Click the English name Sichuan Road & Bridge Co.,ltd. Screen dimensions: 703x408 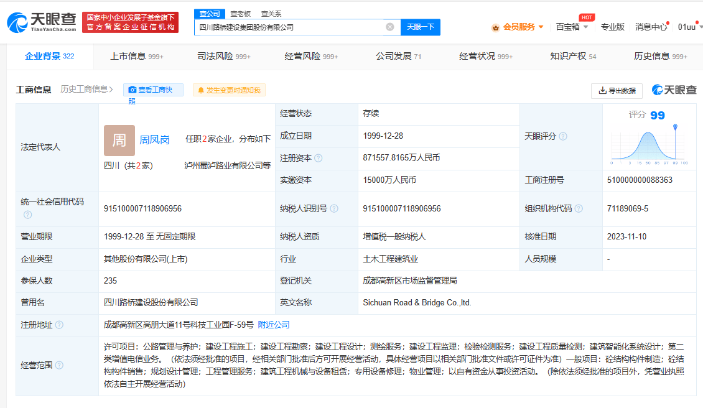(x=417, y=303)
